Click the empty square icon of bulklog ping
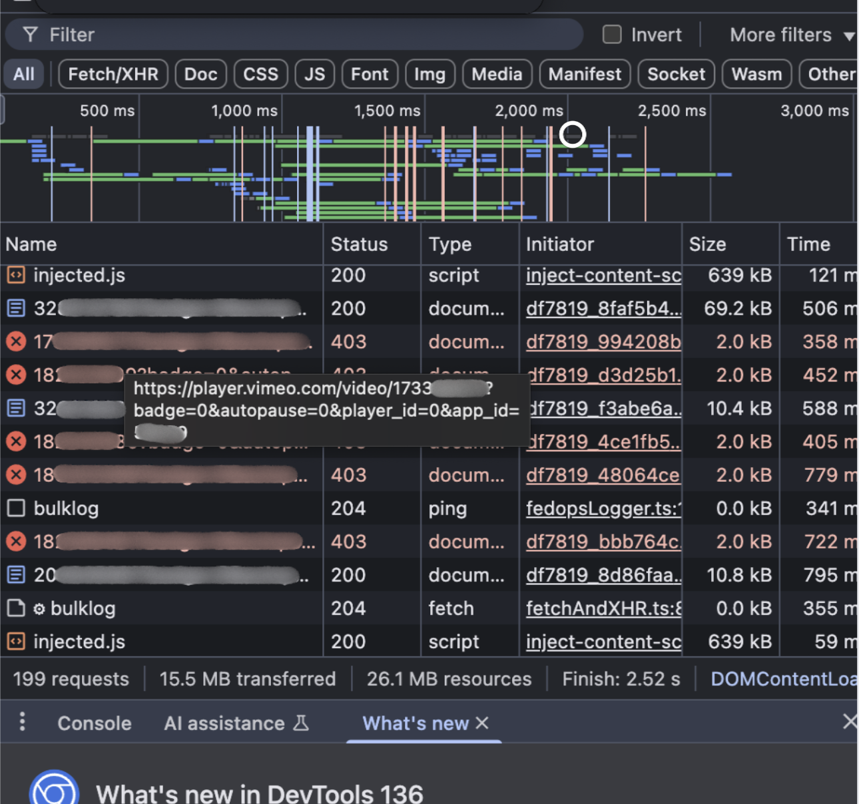The width and height of the screenshot is (859, 804). coord(16,508)
